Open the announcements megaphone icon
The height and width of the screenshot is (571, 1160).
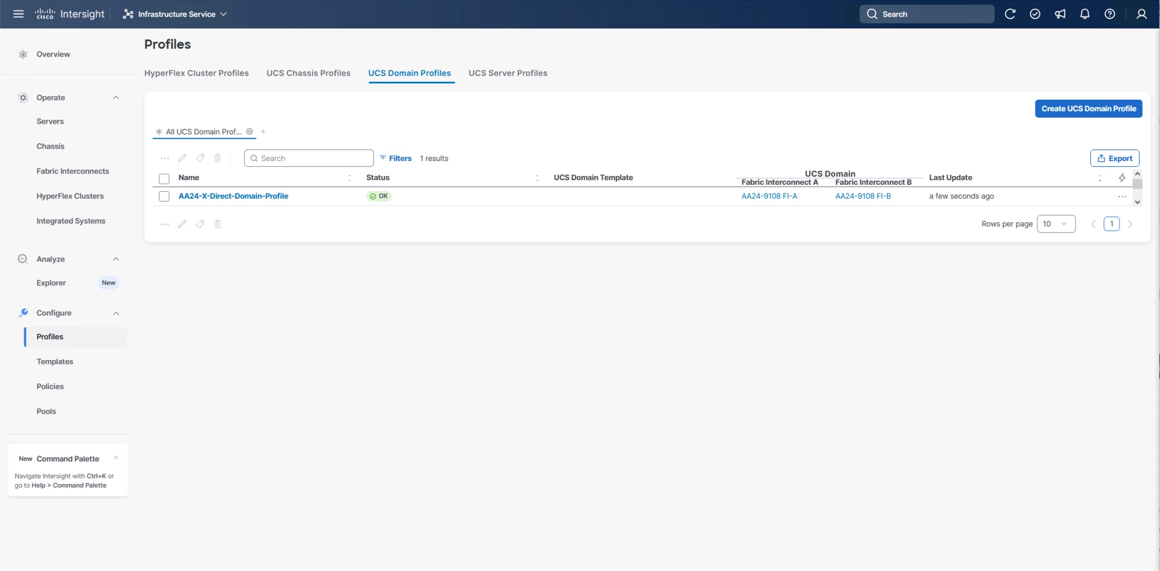[1060, 14]
